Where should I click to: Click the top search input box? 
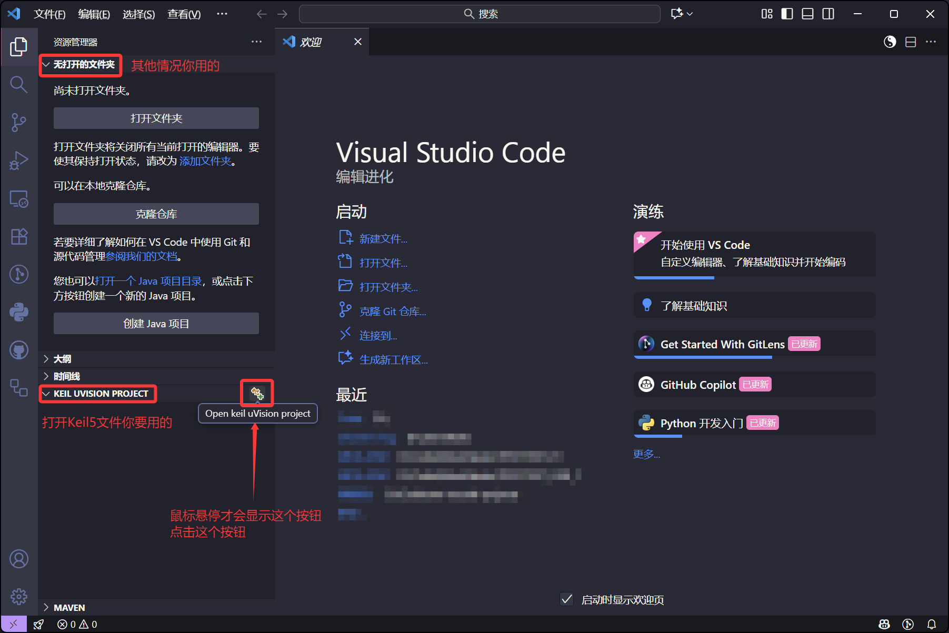(480, 14)
